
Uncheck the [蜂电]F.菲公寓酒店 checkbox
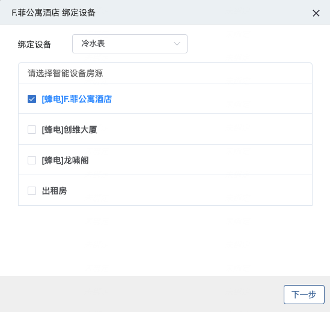click(32, 99)
